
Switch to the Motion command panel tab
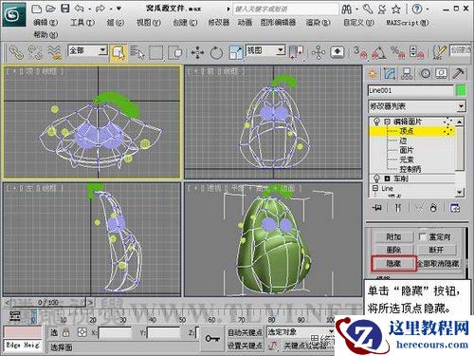[425, 74]
